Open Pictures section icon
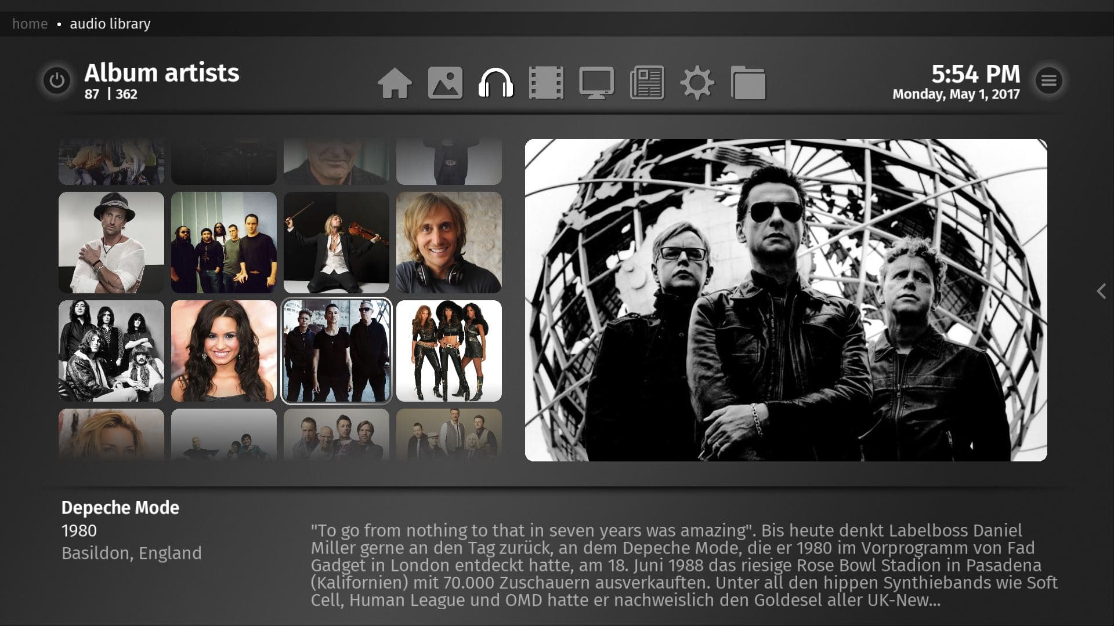 pos(445,83)
